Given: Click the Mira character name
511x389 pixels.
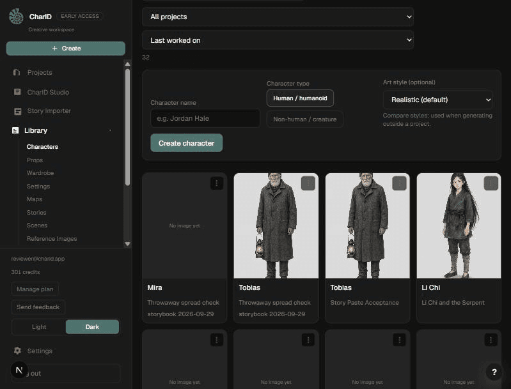Looking at the screenshot, I should click(155, 288).
